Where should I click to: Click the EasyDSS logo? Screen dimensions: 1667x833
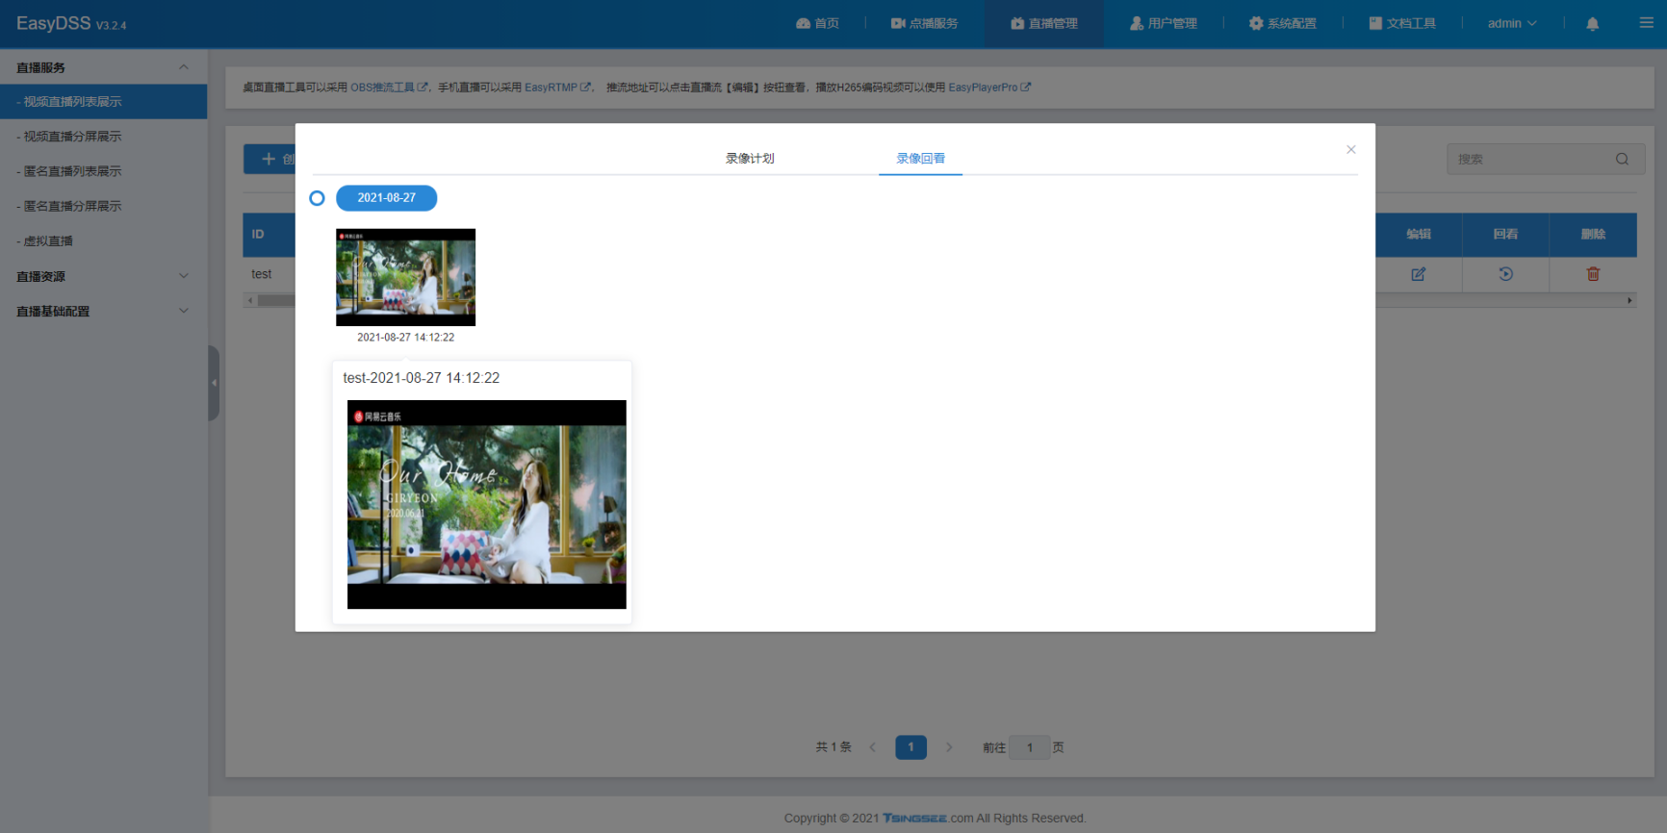(71, 23)
